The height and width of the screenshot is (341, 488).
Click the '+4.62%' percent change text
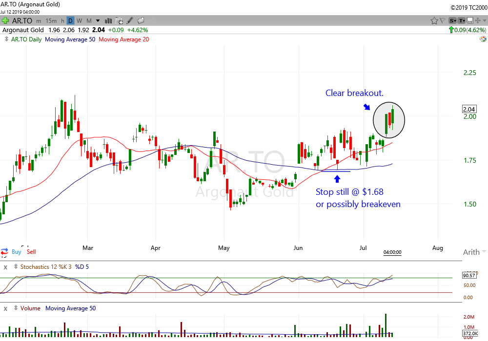click(138, 30)
